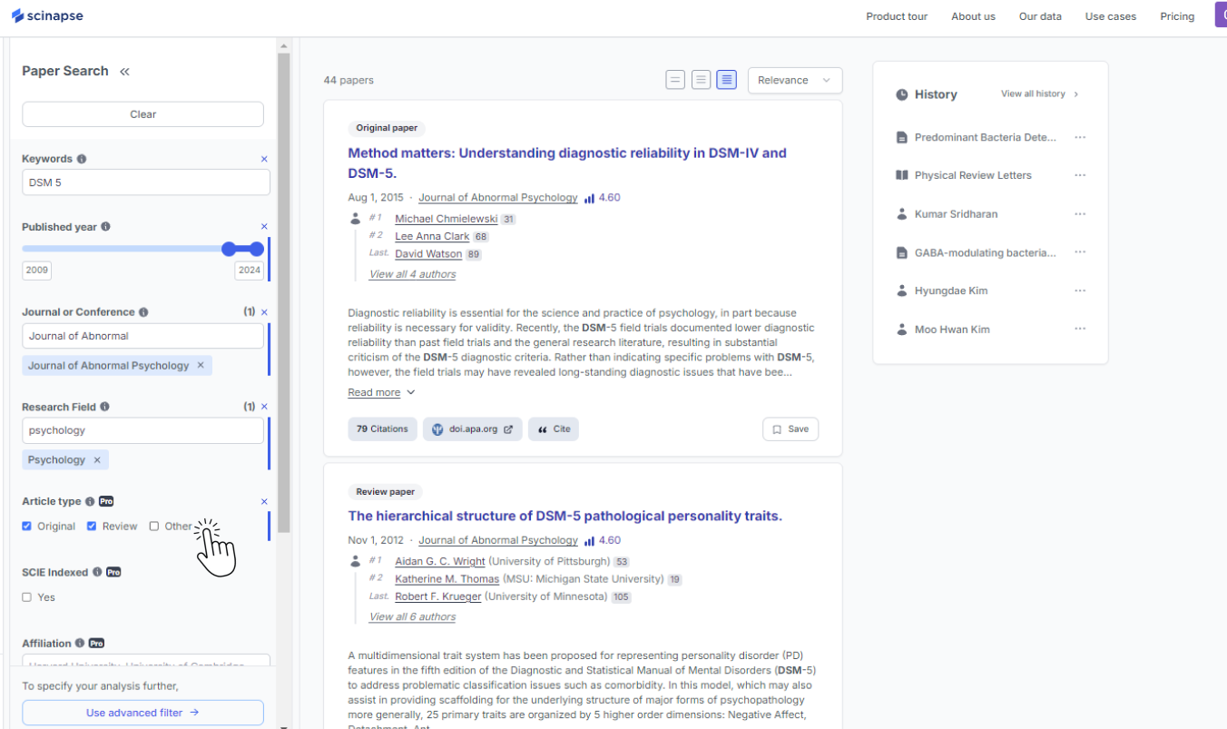Clear the Research Field filter
This screenshot has width=1227, height=729.
click(x=264, y=408)
